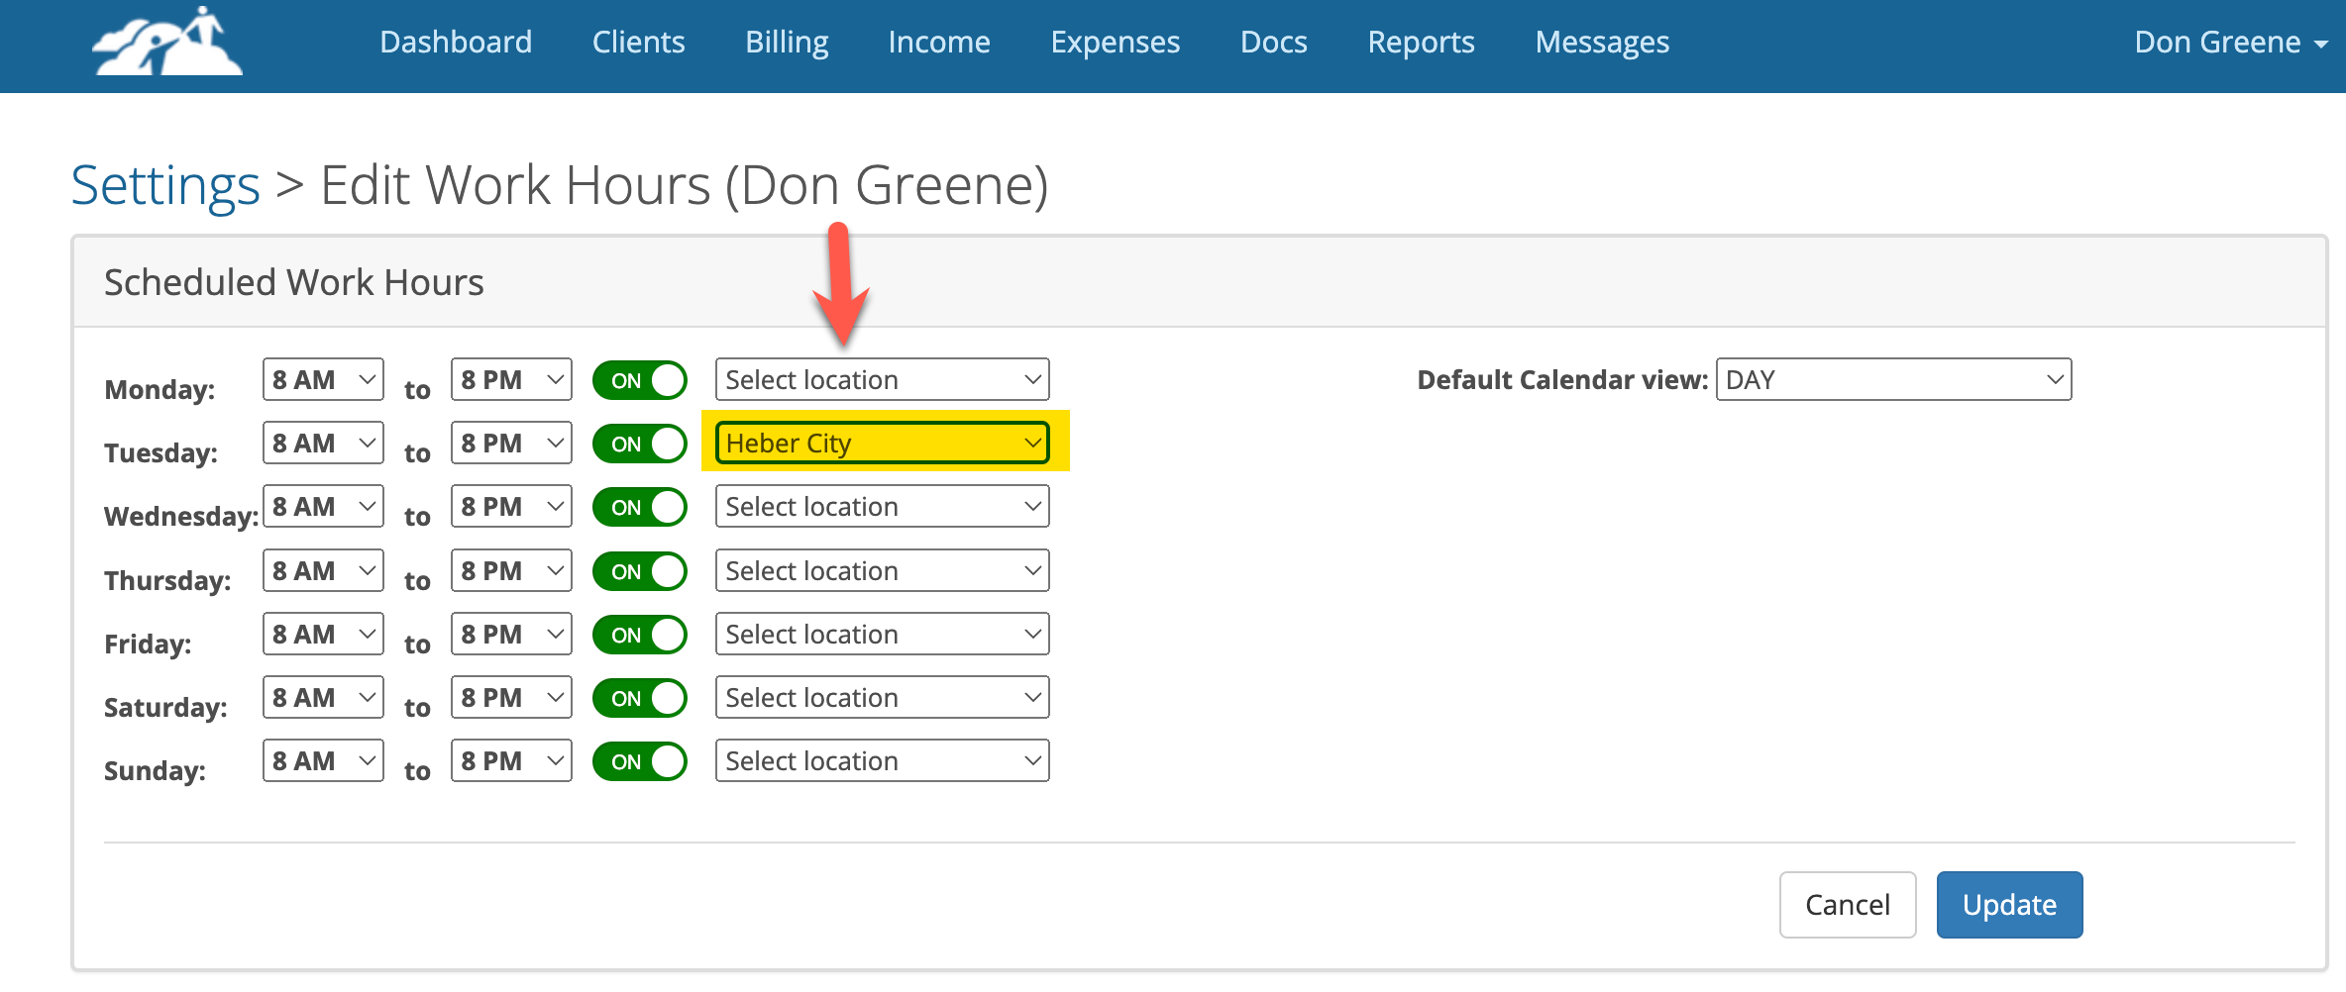Toggle Monday's work hours off
The image size is (2346, 992).
click(639, 379)
